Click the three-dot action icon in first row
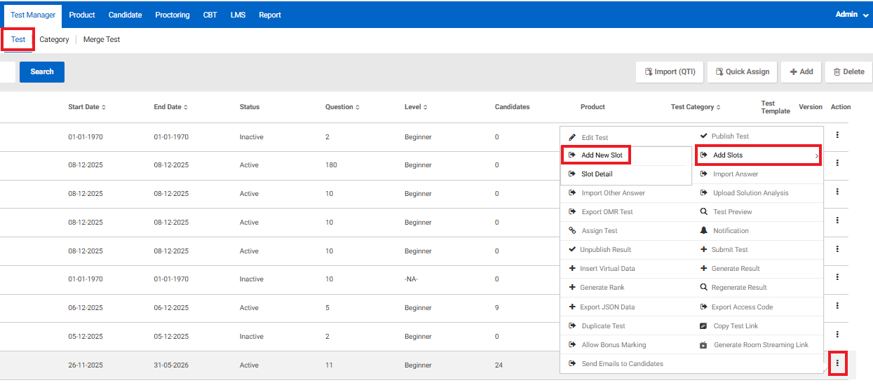The image size is (873, 385). [x=837, y=135]
